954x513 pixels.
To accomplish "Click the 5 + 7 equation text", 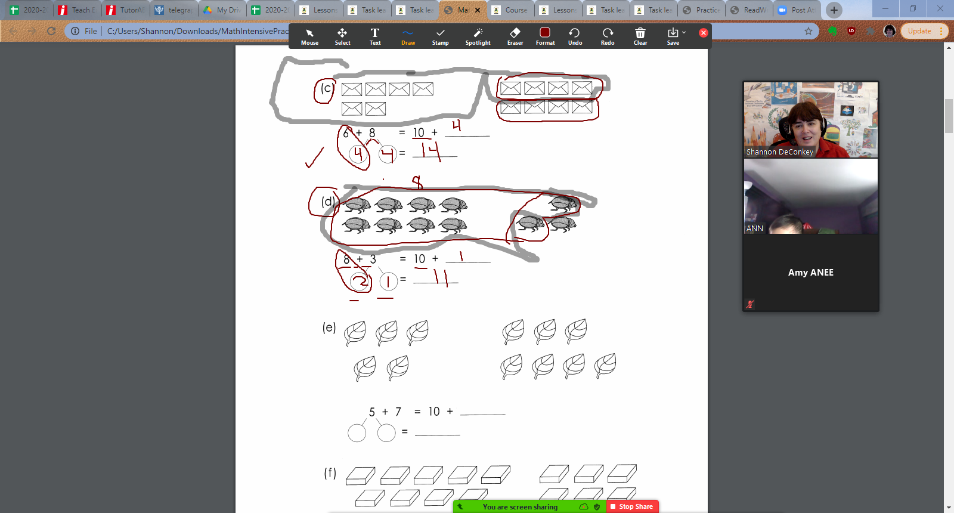I will point(385,412).
